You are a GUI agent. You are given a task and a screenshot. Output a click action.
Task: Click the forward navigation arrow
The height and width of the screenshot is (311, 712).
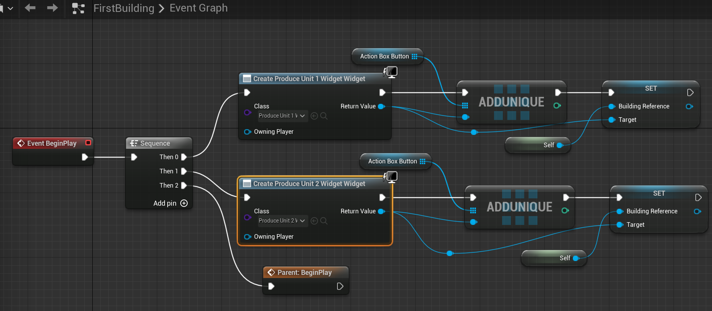[x=52, y=8]
